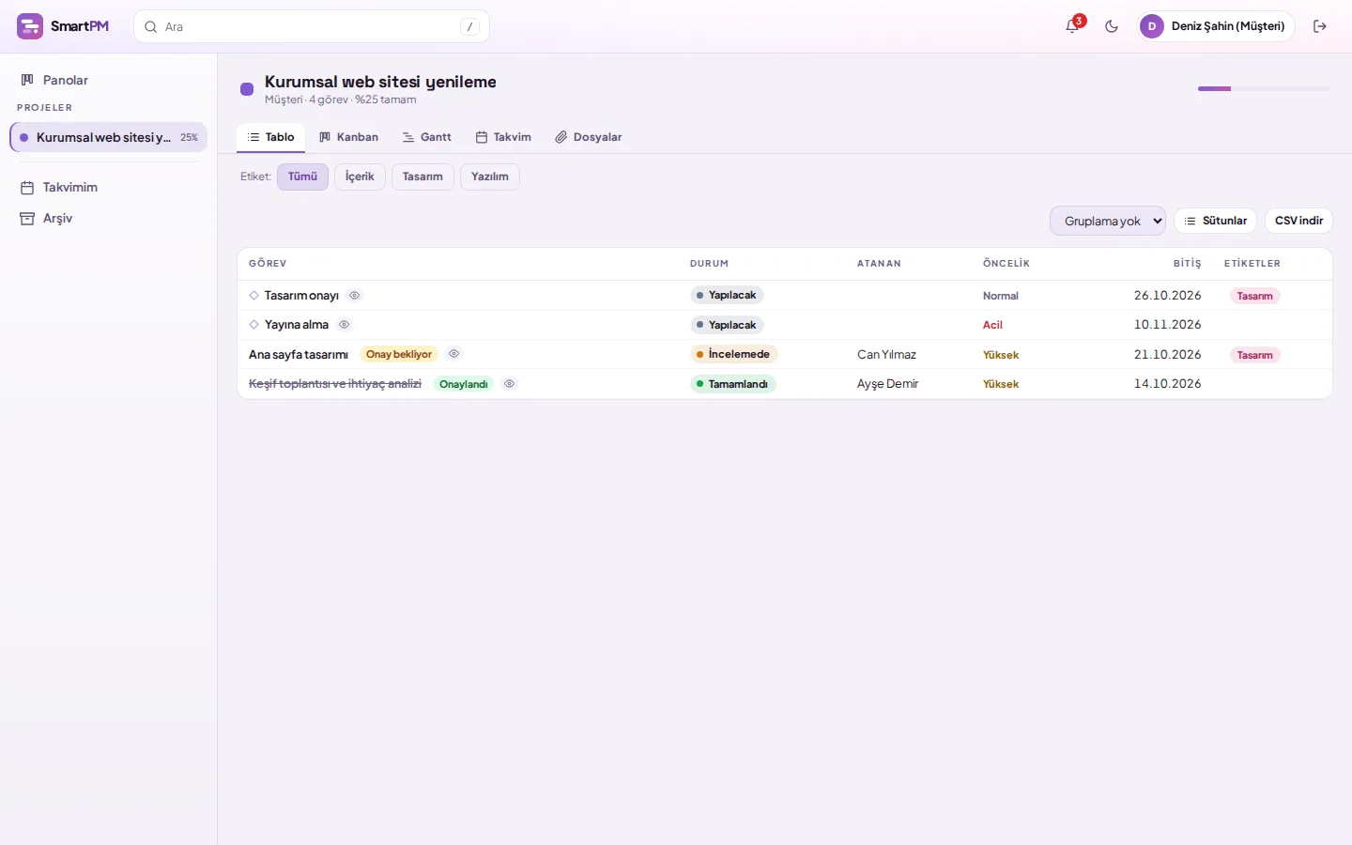
Task: Click the CSV indir button
Action: tap(1298, 221)
